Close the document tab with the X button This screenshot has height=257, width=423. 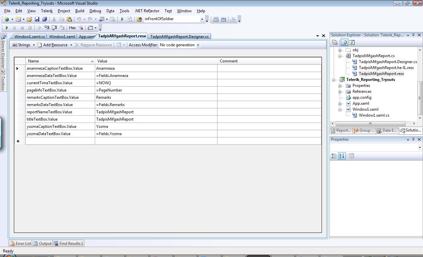324,36
